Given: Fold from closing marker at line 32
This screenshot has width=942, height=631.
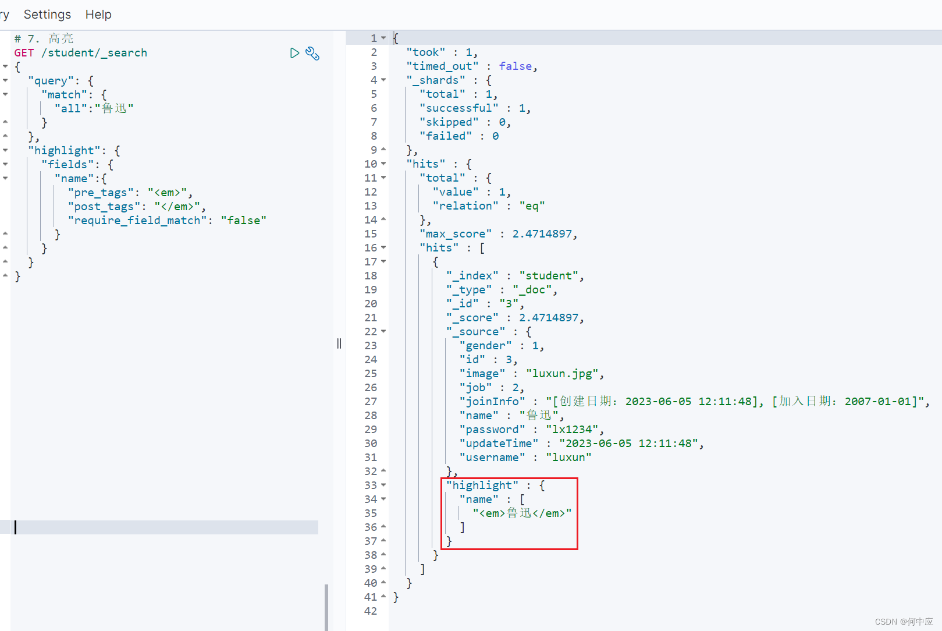Looking at the screenshot, I should point(383,471).
